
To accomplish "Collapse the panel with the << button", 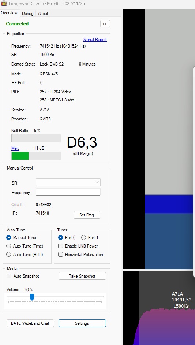I will tap(105, 24).
